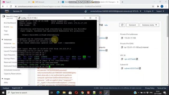Copy the subnet ID value
169x95 pixels.
click(122, 68)
